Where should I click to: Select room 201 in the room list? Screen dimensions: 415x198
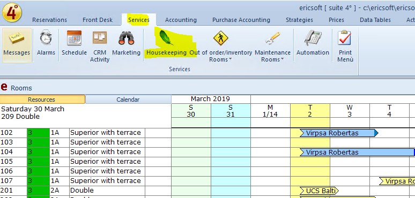pyautogui.click(x=13, y=191)
